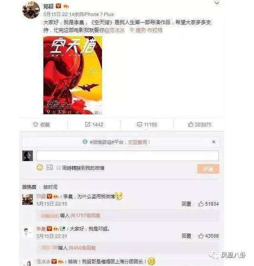
Task: Sort comments by 按时间
Action: tap(50, 187)
